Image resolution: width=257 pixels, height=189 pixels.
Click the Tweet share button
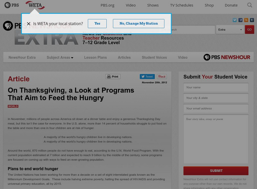147,76
